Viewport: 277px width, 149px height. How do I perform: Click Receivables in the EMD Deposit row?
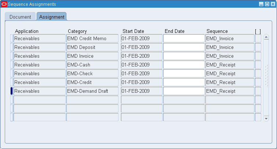(39, 47)
